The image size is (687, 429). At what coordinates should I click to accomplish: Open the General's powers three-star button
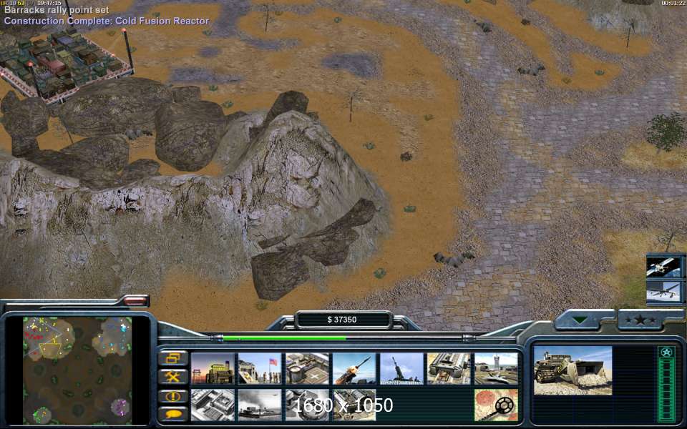640,320
